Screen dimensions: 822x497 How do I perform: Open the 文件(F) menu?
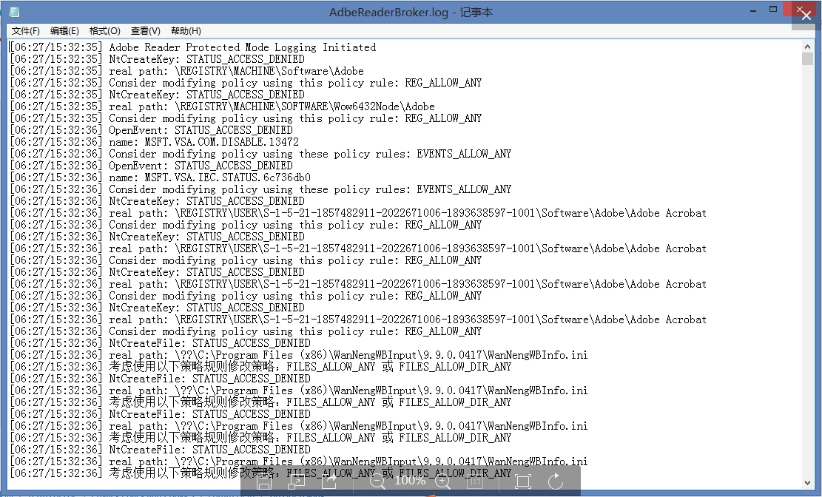[26, 31]
